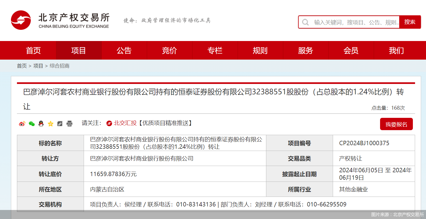Screen dimensions: 426x219
Task: Open the 竞价 menu item
Action: pyautogui.click(x=169, y=50)
